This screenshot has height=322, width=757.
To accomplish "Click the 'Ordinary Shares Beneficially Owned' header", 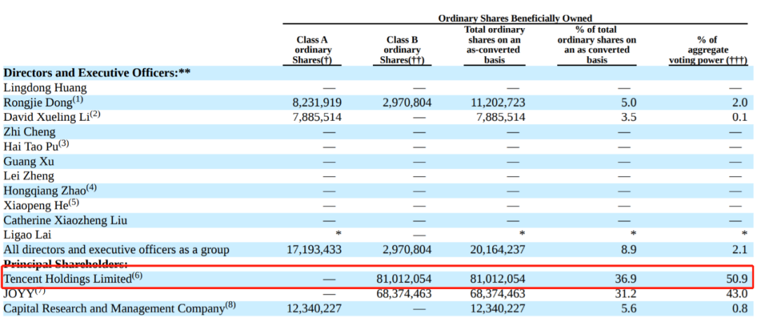I will 515,18.
